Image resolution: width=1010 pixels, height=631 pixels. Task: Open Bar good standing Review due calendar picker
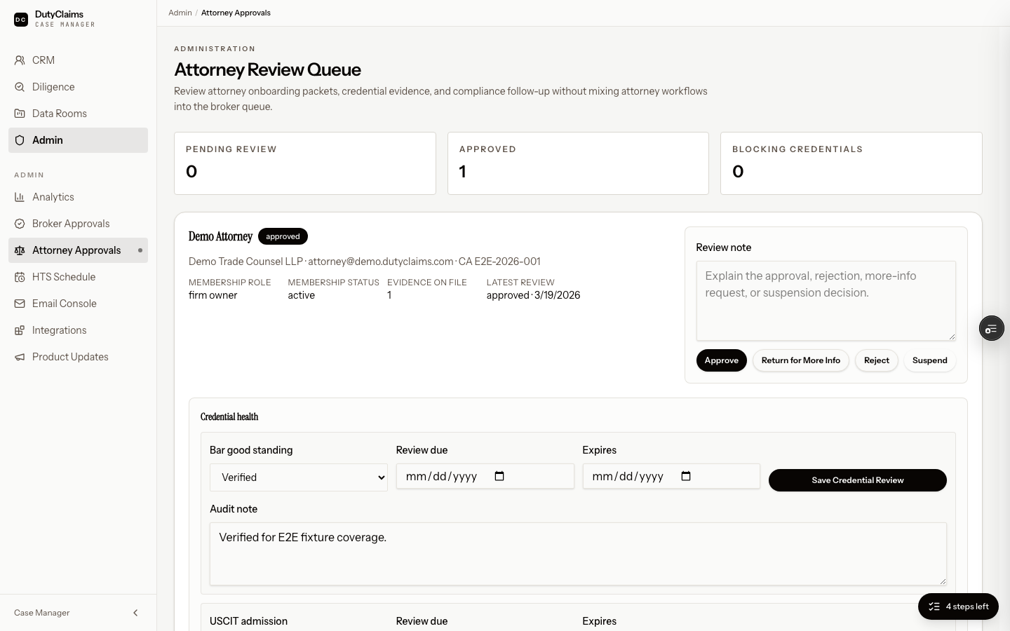499,476
